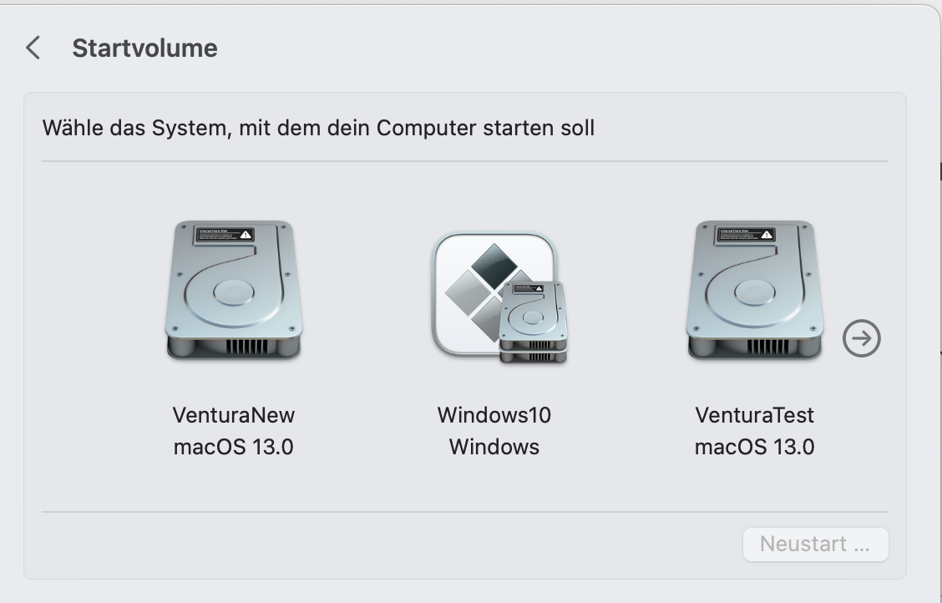Select the VenturaNew hard disk icon
Viewport: 942px width, 603px height.
click(x=234, y=290)
